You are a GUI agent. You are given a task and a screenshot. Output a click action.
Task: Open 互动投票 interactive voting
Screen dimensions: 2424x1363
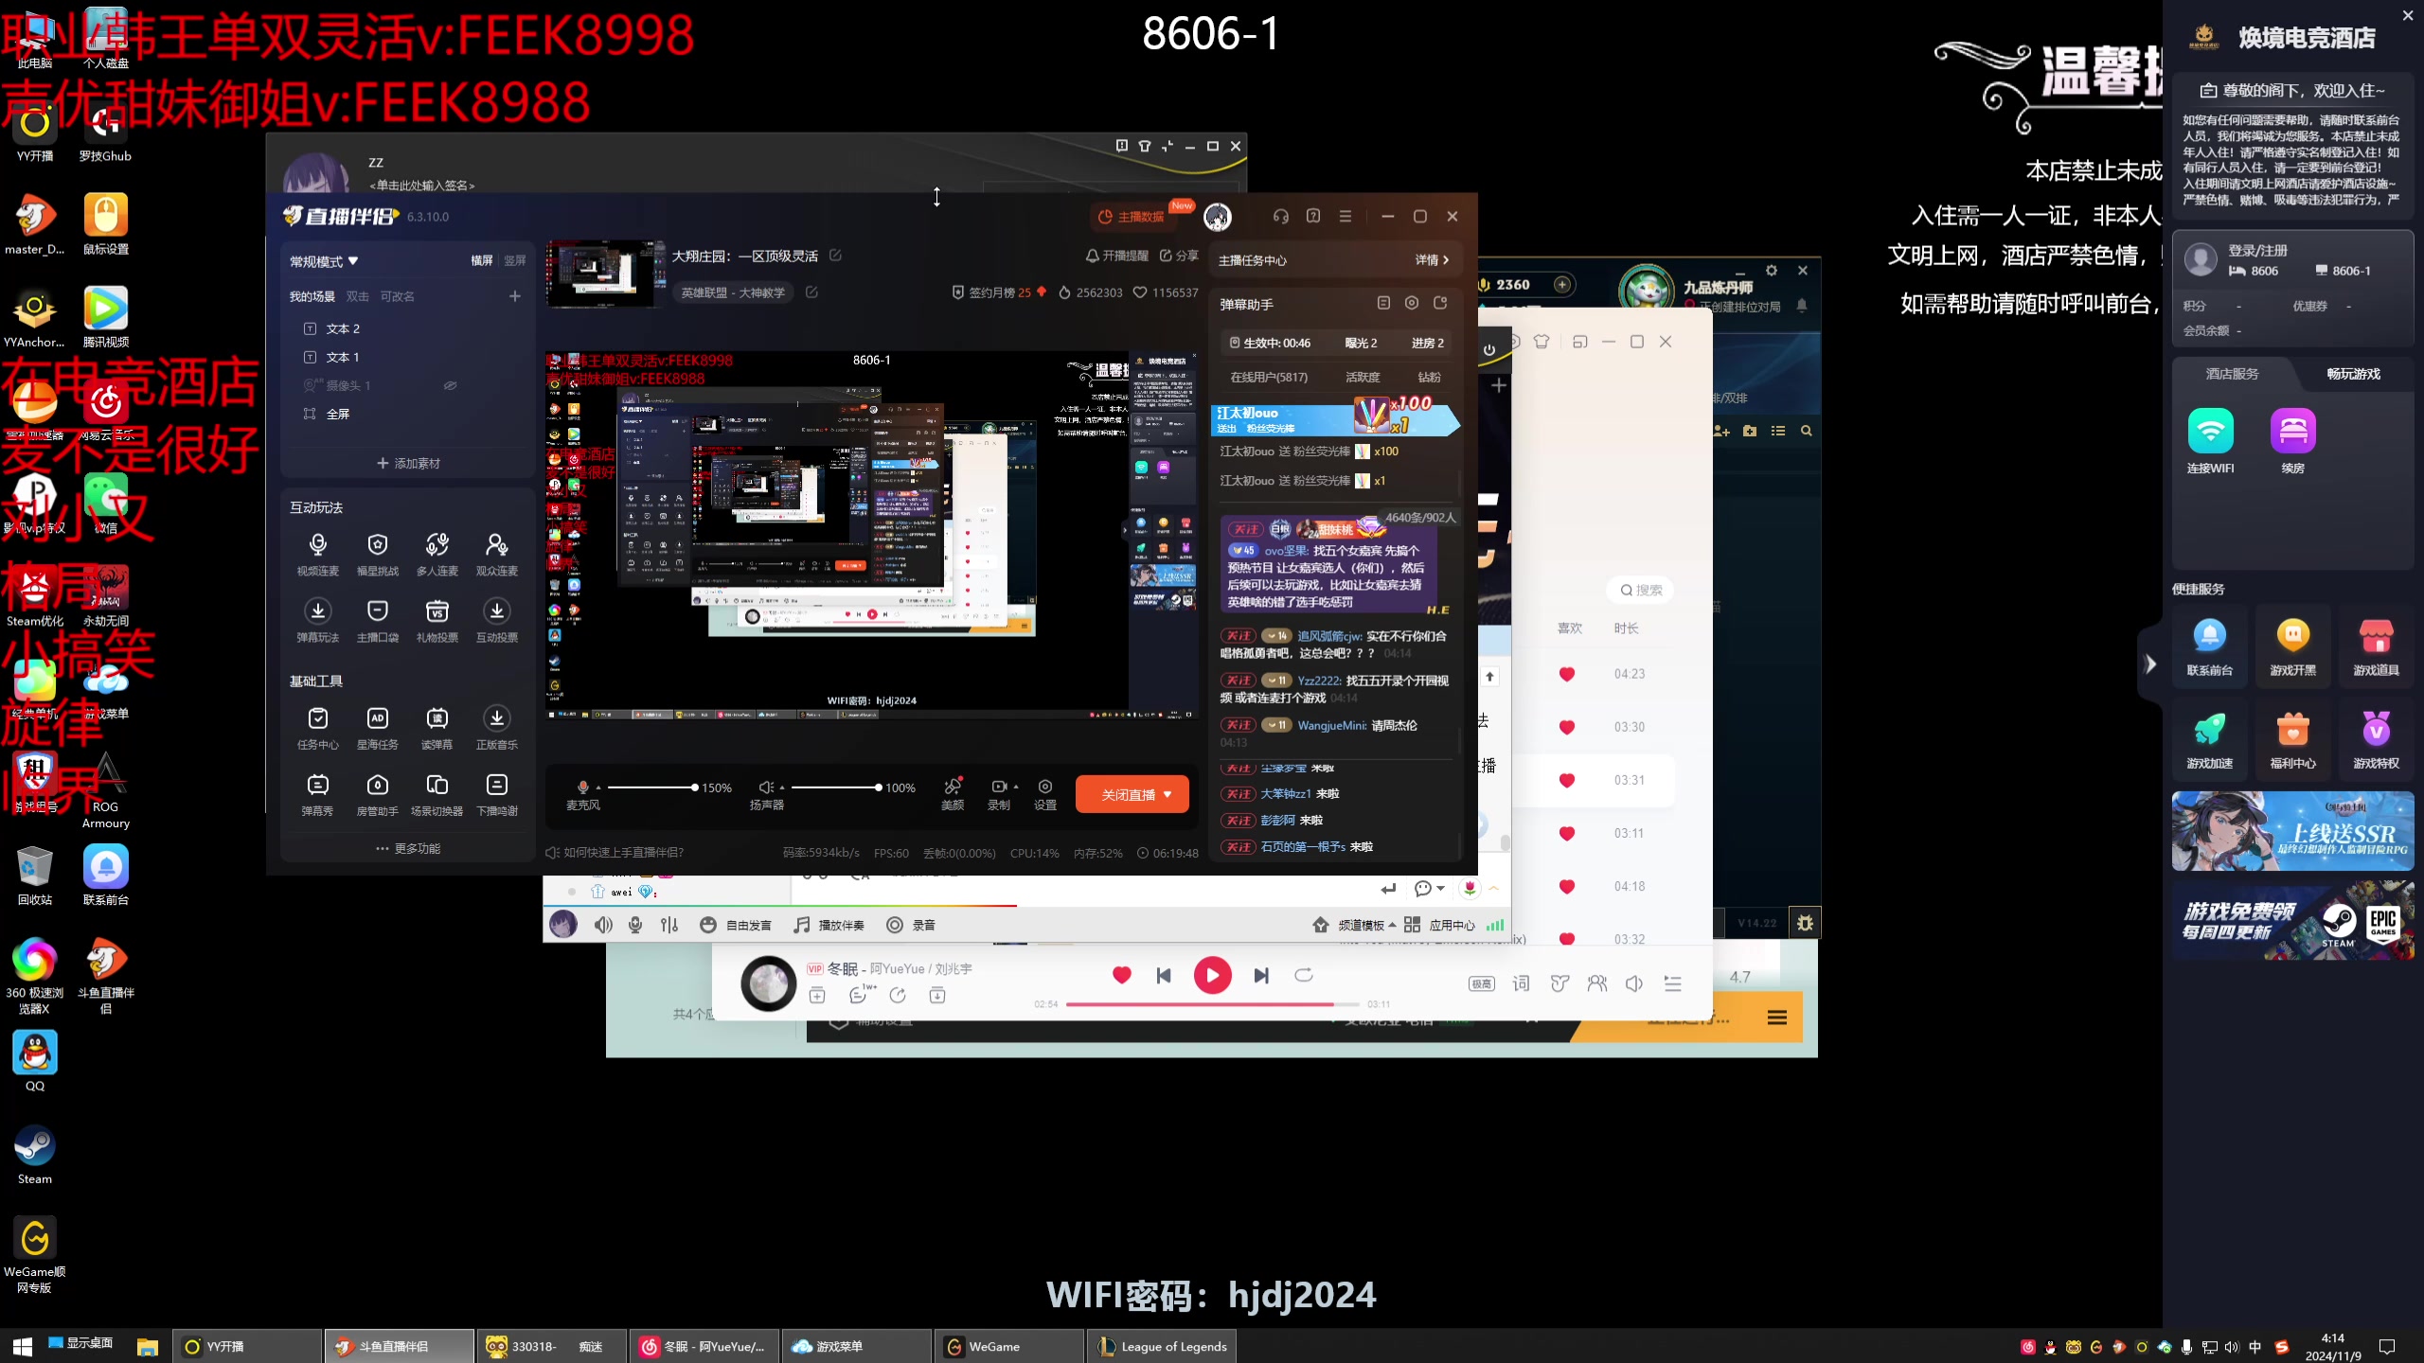click(496, 620)
